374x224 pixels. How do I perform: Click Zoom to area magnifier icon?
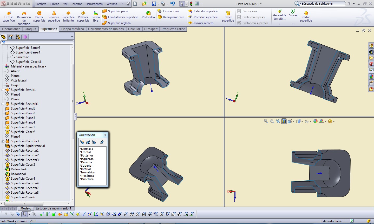(272, 121)
